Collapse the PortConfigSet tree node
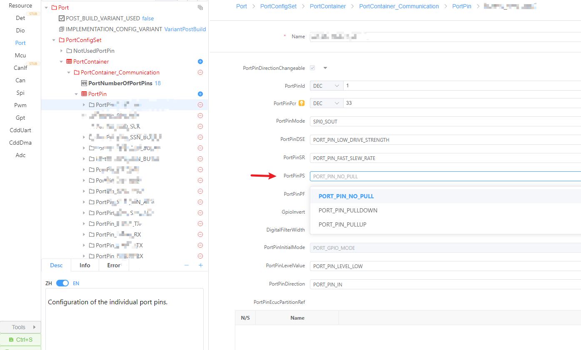The height and width of the screenshot is (350, 581). click(x=54, y=40)
